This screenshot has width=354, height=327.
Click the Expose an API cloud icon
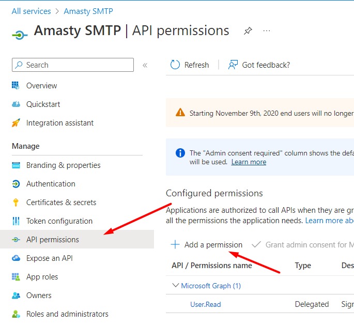tap(16, 258)
